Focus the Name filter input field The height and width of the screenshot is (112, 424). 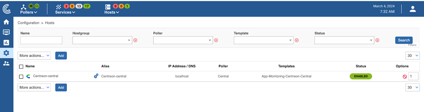(41, 40)
